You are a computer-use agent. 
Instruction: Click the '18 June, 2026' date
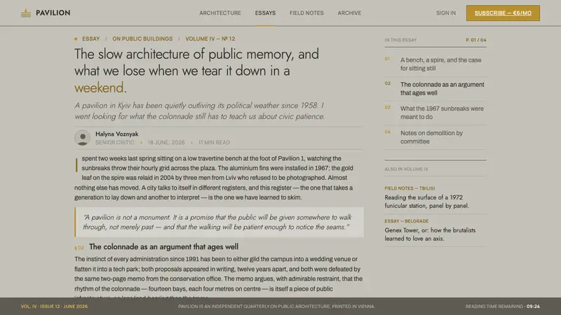tap(166, 143)
